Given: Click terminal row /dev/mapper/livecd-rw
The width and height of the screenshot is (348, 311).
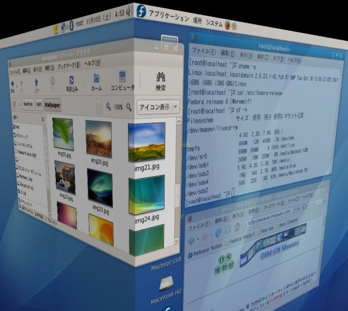Looking at the screenshot, I should point(212,129).
